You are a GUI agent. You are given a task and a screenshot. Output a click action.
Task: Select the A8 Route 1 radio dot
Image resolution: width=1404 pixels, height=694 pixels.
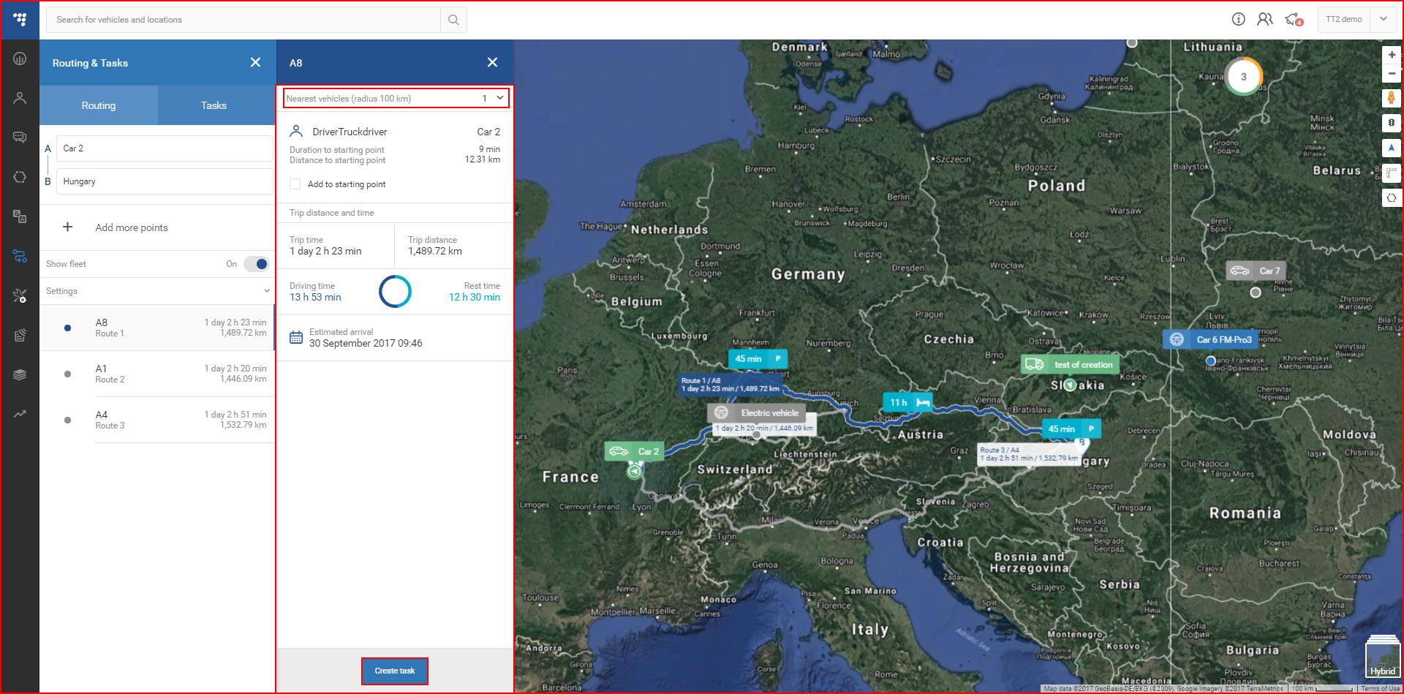67,328
